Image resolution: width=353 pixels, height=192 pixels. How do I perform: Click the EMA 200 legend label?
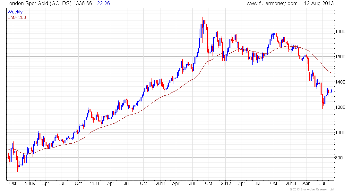click(17, 17)
